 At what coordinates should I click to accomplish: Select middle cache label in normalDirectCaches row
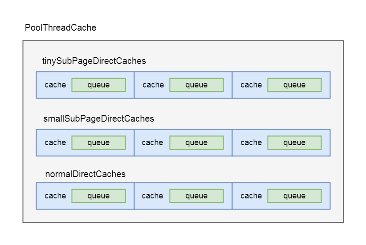coord(152,196)
